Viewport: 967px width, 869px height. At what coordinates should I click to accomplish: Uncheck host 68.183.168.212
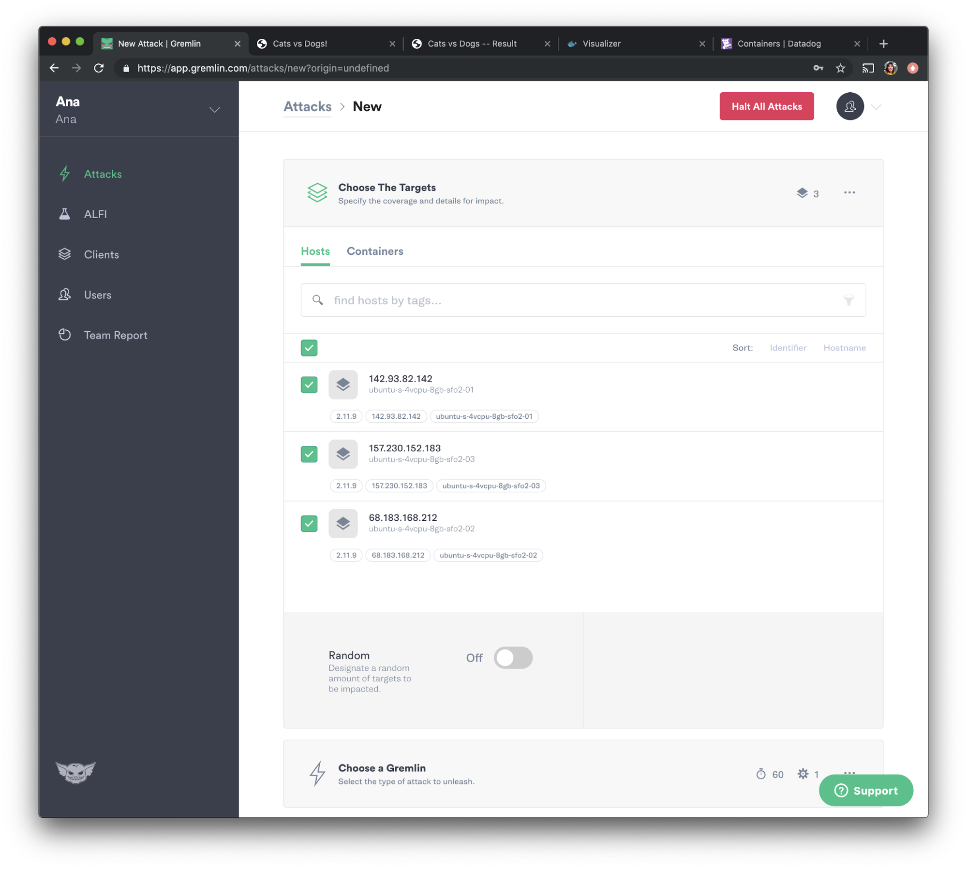[309, 523]
